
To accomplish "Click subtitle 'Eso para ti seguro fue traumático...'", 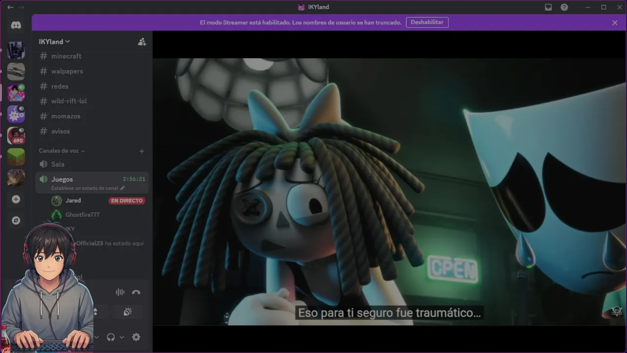I will [x=389, y=313].
